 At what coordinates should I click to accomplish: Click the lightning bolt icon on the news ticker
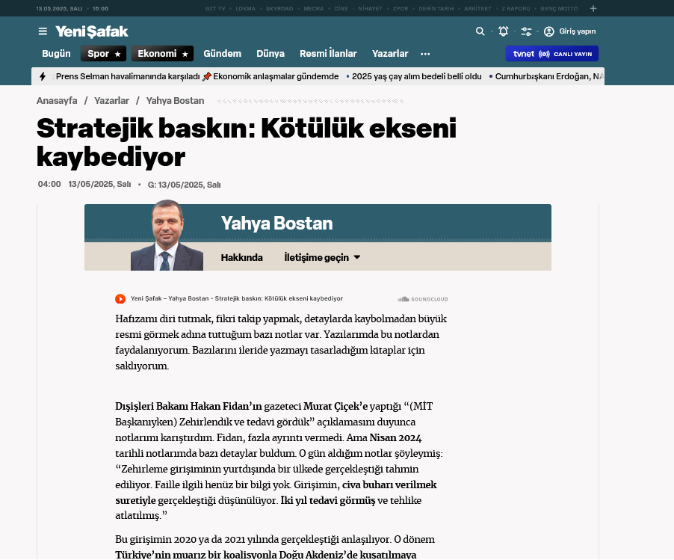pyautogui.click(x=43, y=76)
